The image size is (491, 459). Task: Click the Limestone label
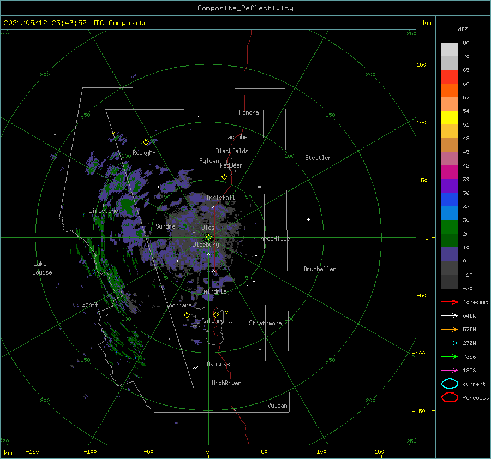(103, 211)
